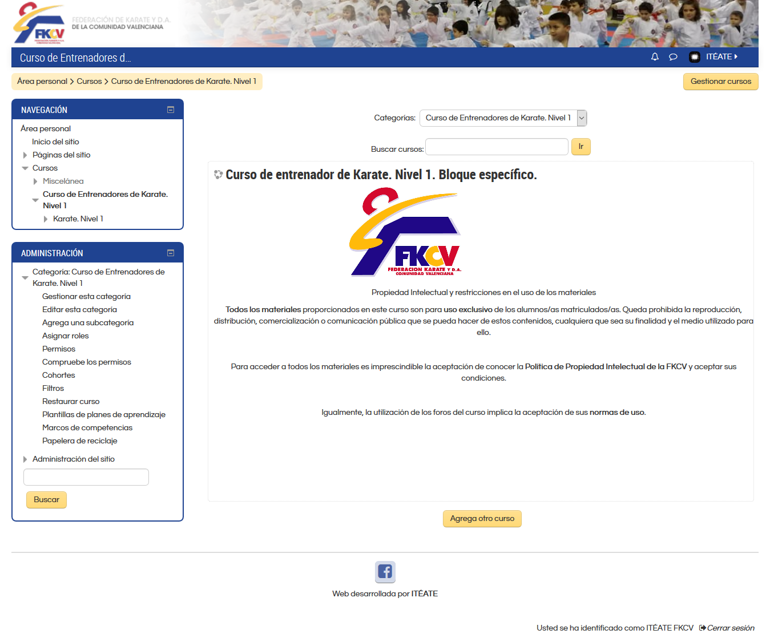Open Editar esta categoría
Screen dimensions: 770x634
coord(79,310)
